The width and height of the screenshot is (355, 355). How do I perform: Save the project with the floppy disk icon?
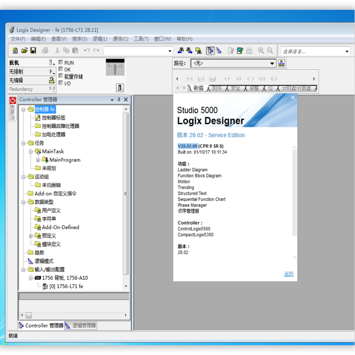33,51
